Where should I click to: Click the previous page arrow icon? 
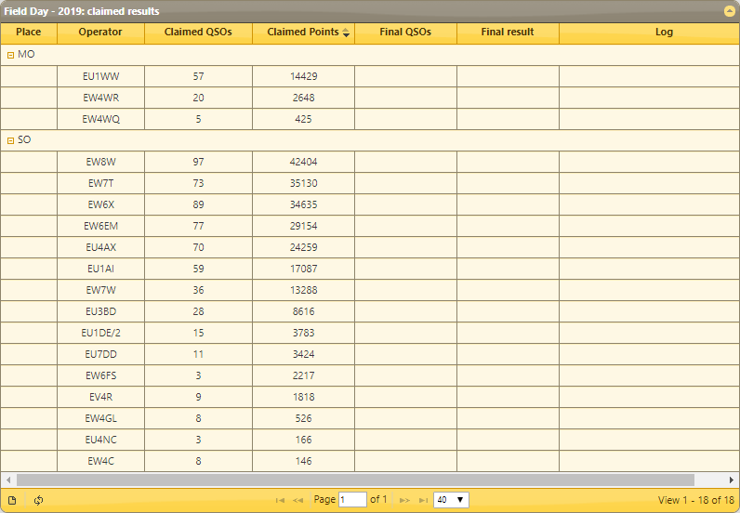tap(298, 500)
